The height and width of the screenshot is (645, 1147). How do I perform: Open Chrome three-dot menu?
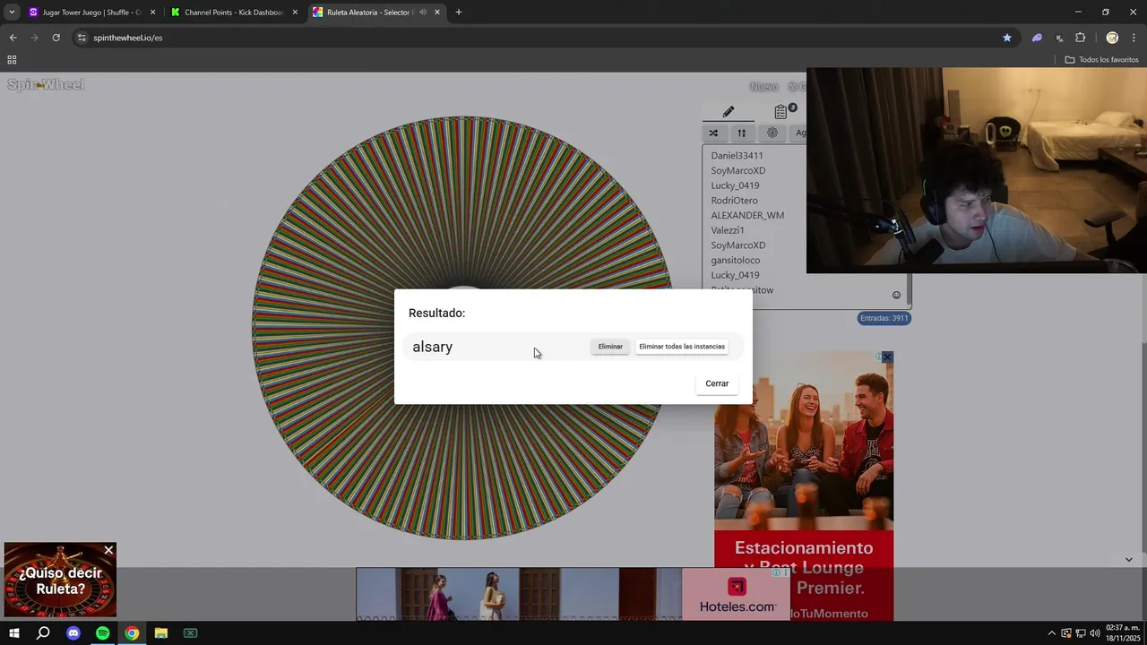[1134, 38]
